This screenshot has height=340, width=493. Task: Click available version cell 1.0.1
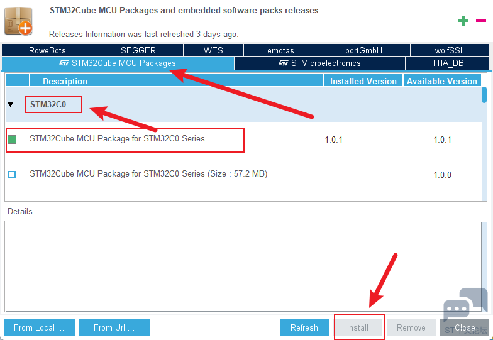(x=443, y=140)
